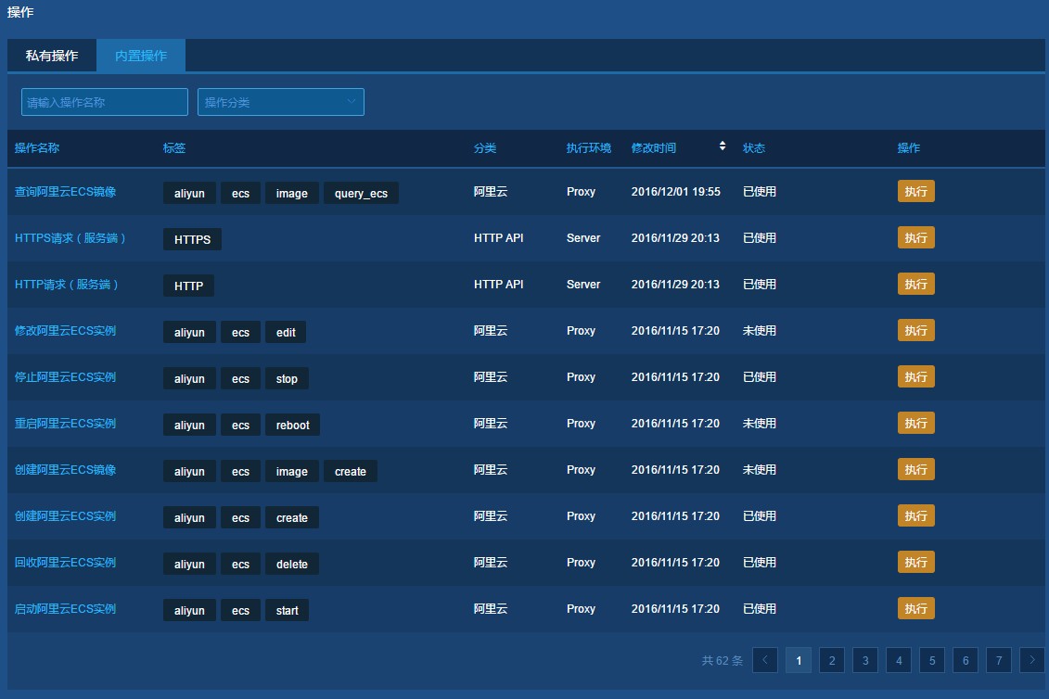Click the delete tag

tap(292, 564)
